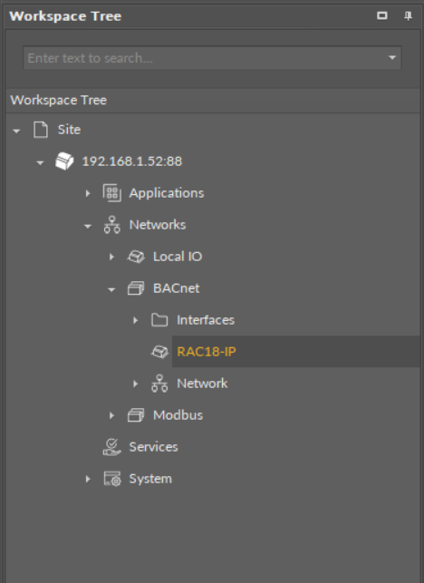Screen dimensions: 424x583
Task: Click the BACnet stacked-box icon
Action: pyautogui.click(x=136, y=288)
